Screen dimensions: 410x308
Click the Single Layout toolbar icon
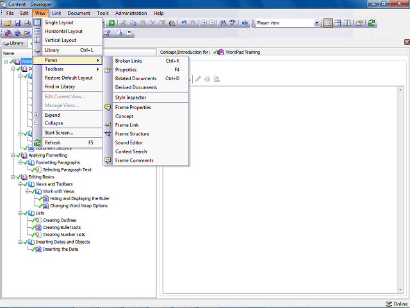click(328, 23)
